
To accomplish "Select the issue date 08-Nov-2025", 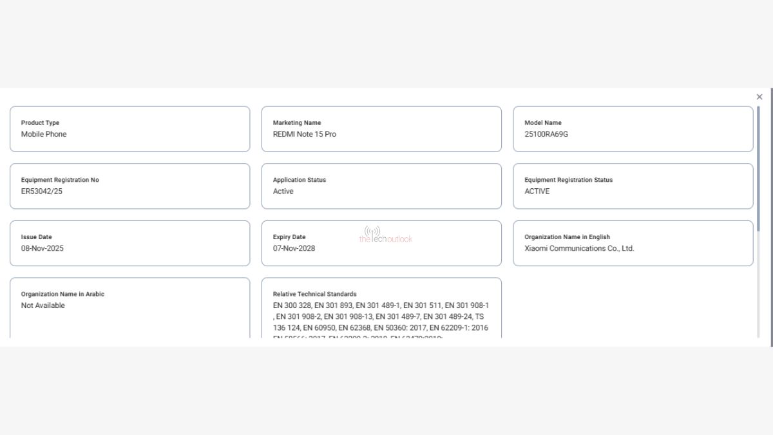I will pos(42,248).
